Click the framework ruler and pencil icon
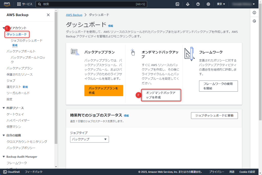This screenshot has width=262, height=175. point(190,54)
